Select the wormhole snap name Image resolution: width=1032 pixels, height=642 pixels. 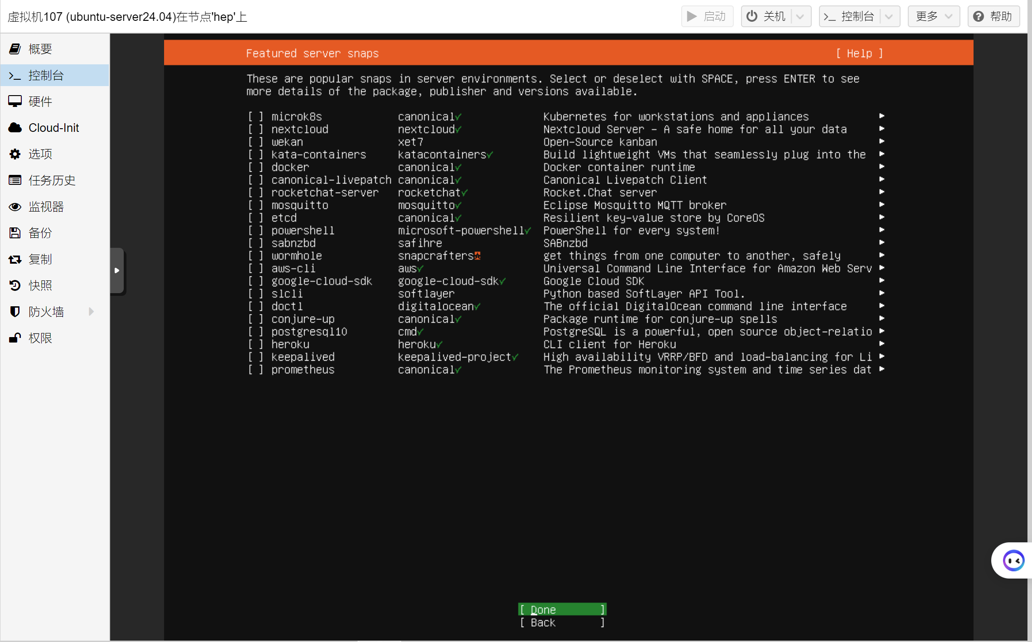click(x=297, y=256)
